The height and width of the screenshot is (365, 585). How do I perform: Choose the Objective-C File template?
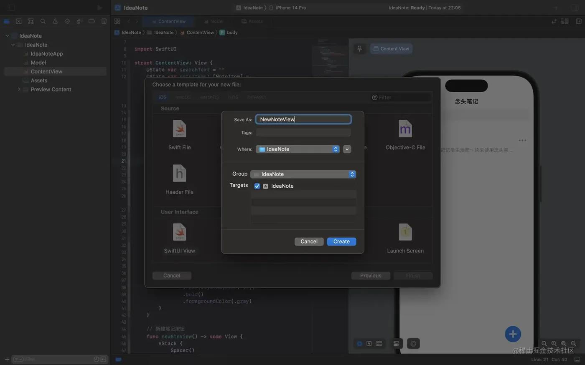click(405, 135)
